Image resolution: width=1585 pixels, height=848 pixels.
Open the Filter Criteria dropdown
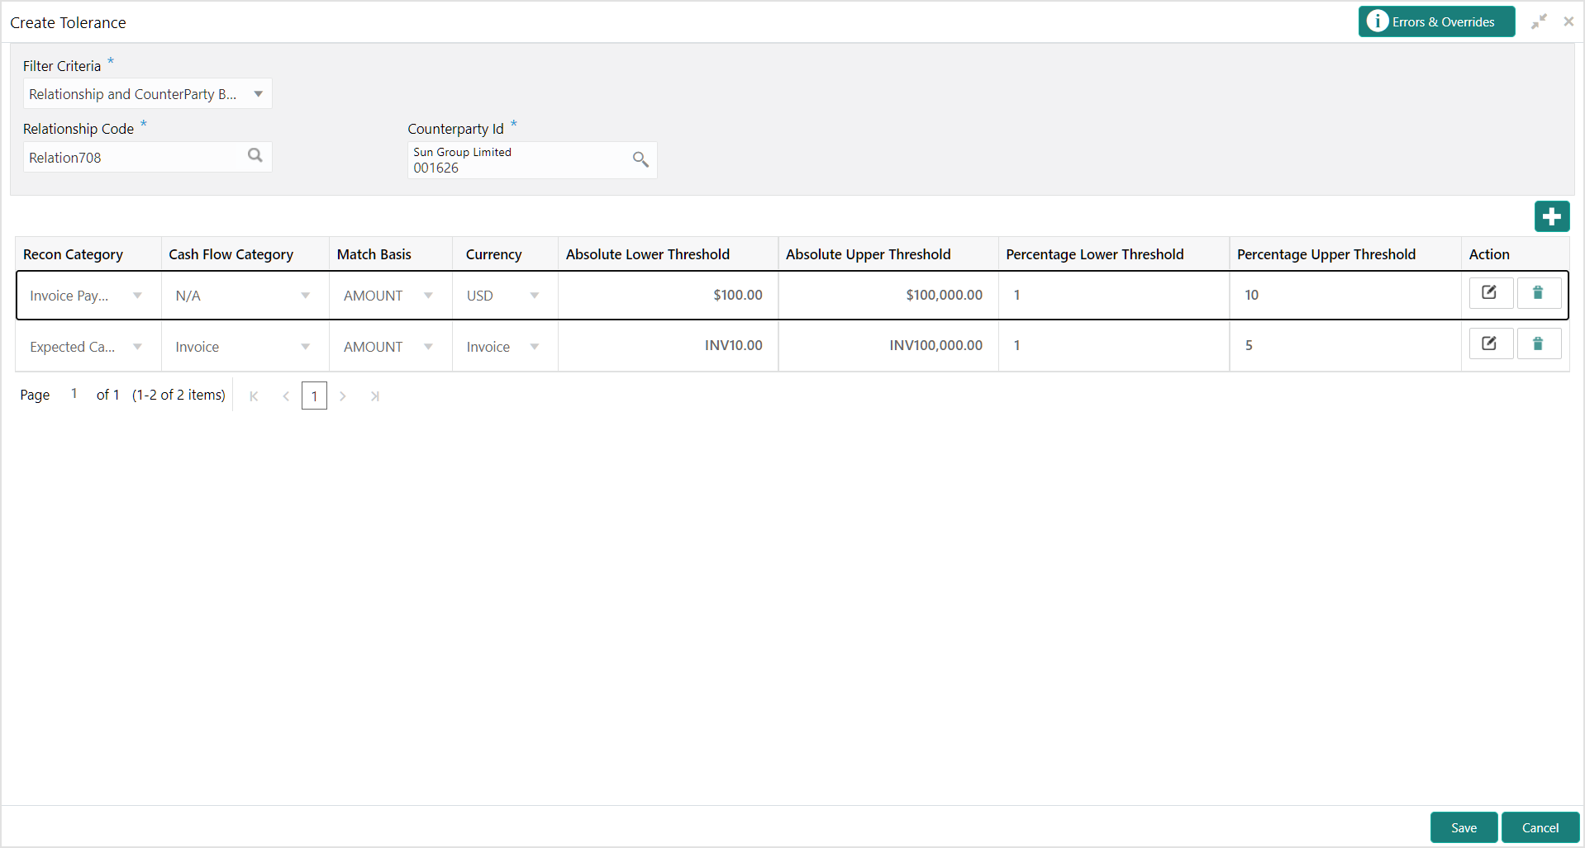147,94
